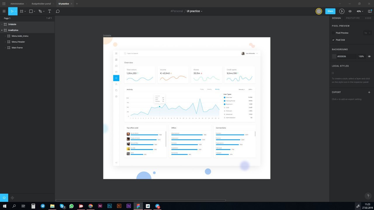
Task: Click the Dribbble frame icon in layers
Action: point(5,24)
